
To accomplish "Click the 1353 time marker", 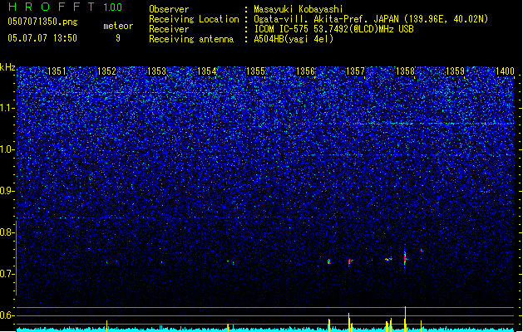I will pyautogui.click(x=156, y=71).
